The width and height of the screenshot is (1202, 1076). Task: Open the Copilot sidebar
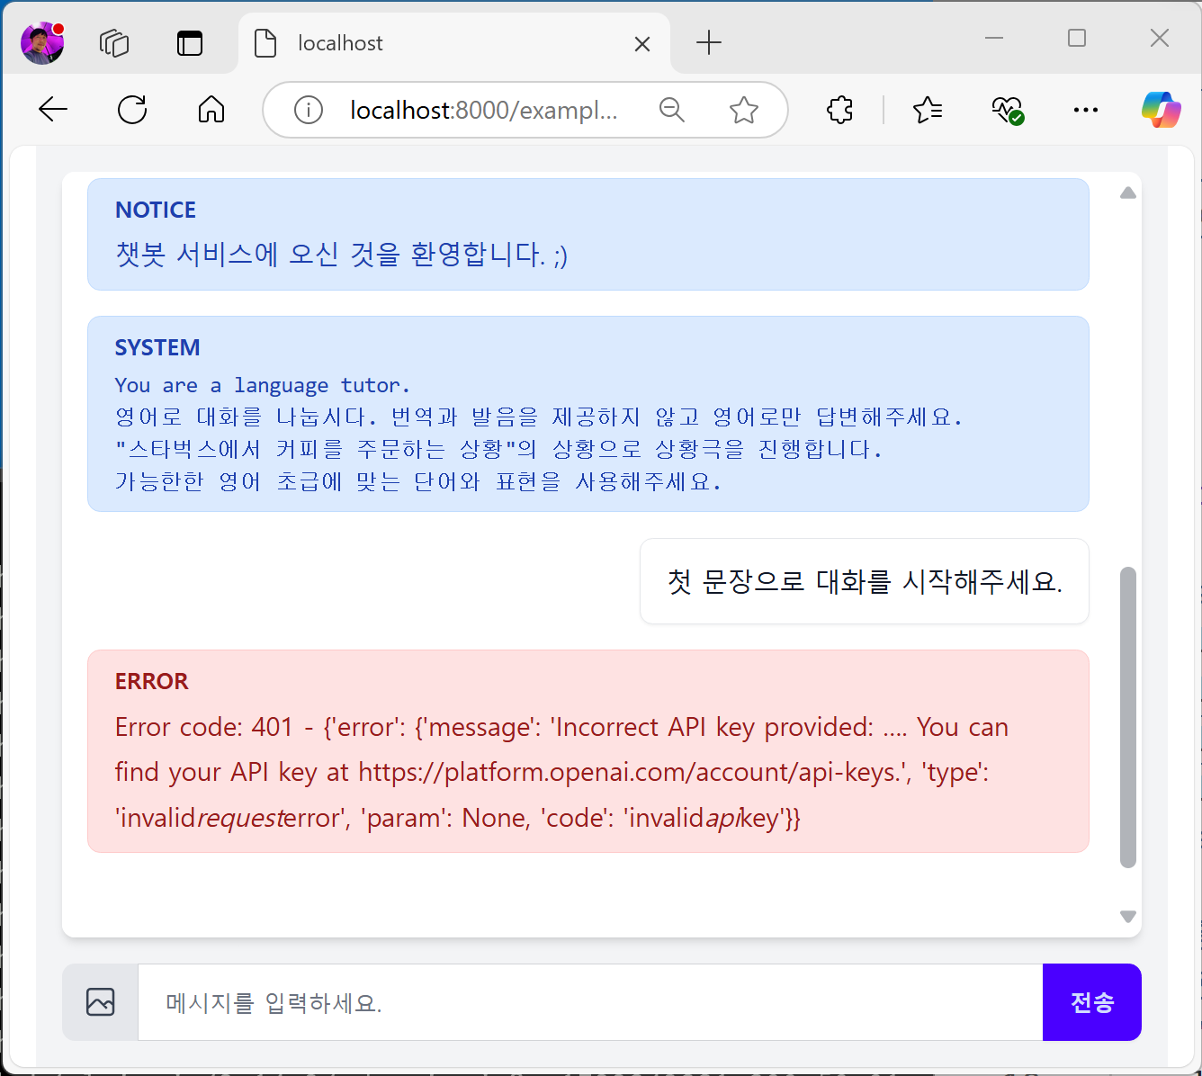(x=1161, y=110)
